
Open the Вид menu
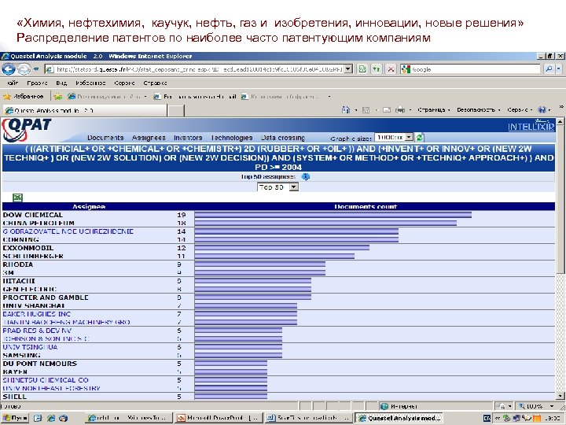pyautogui.click(x=61, y=83)
